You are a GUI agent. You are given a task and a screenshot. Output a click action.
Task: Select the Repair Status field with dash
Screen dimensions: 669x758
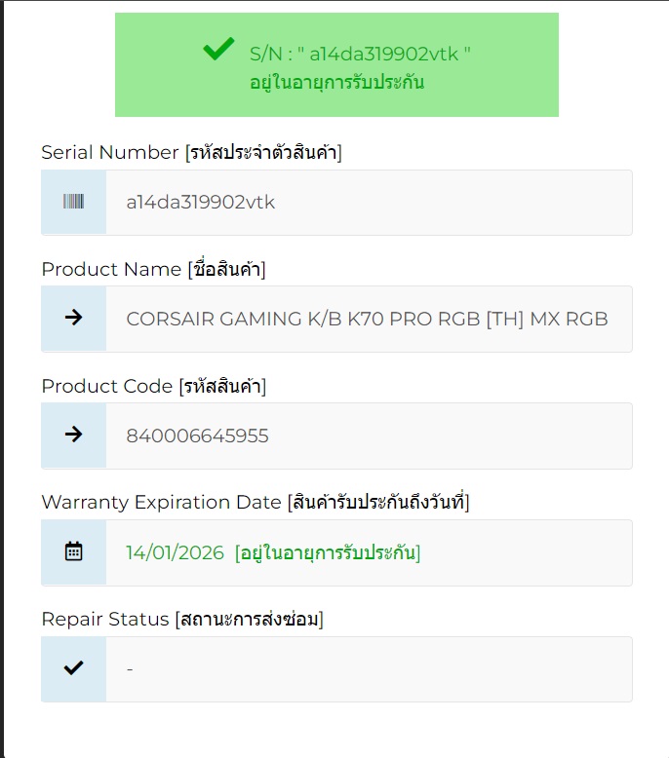tap(369, 669)
